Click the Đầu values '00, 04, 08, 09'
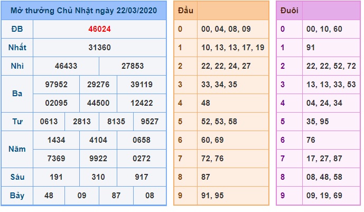Image resolution: width=364 pixels, height=212 pixels. pos(226,29)
